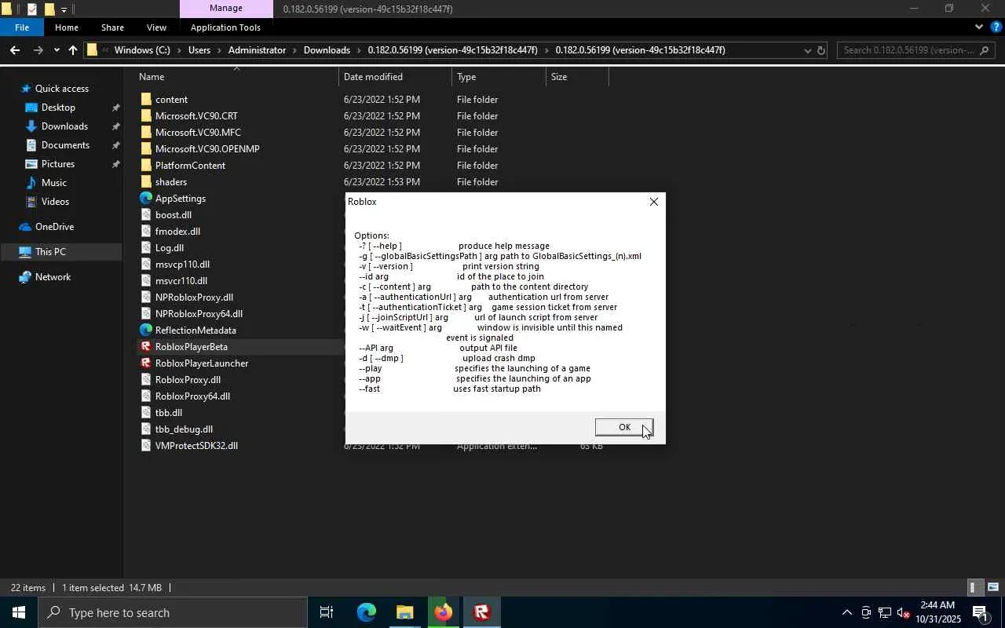Close the Roblox dialog with the X
The width and height of the screenshot is (1005, 628).
coord(653,202)
